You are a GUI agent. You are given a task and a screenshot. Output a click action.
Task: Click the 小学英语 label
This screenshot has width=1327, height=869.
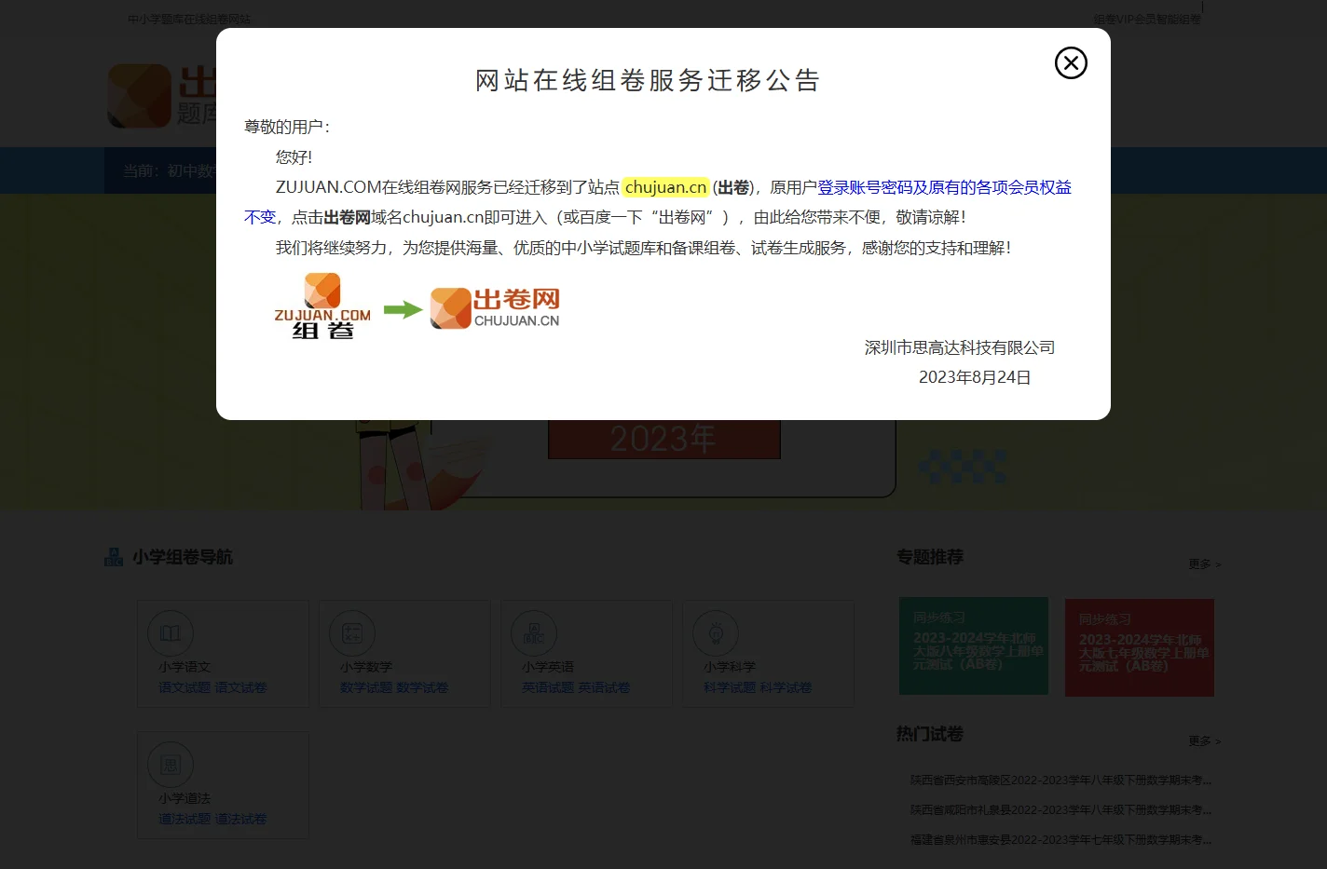coord(548,667)
